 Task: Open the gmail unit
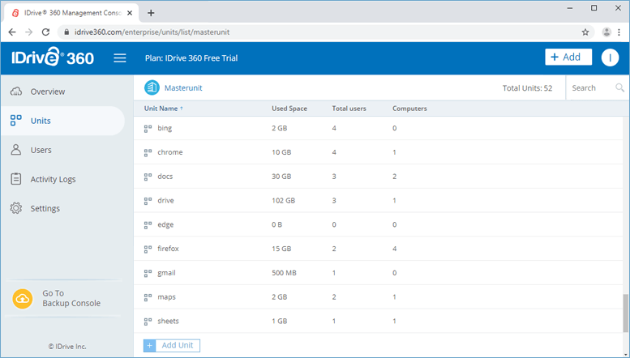click(x=166, y=273)
